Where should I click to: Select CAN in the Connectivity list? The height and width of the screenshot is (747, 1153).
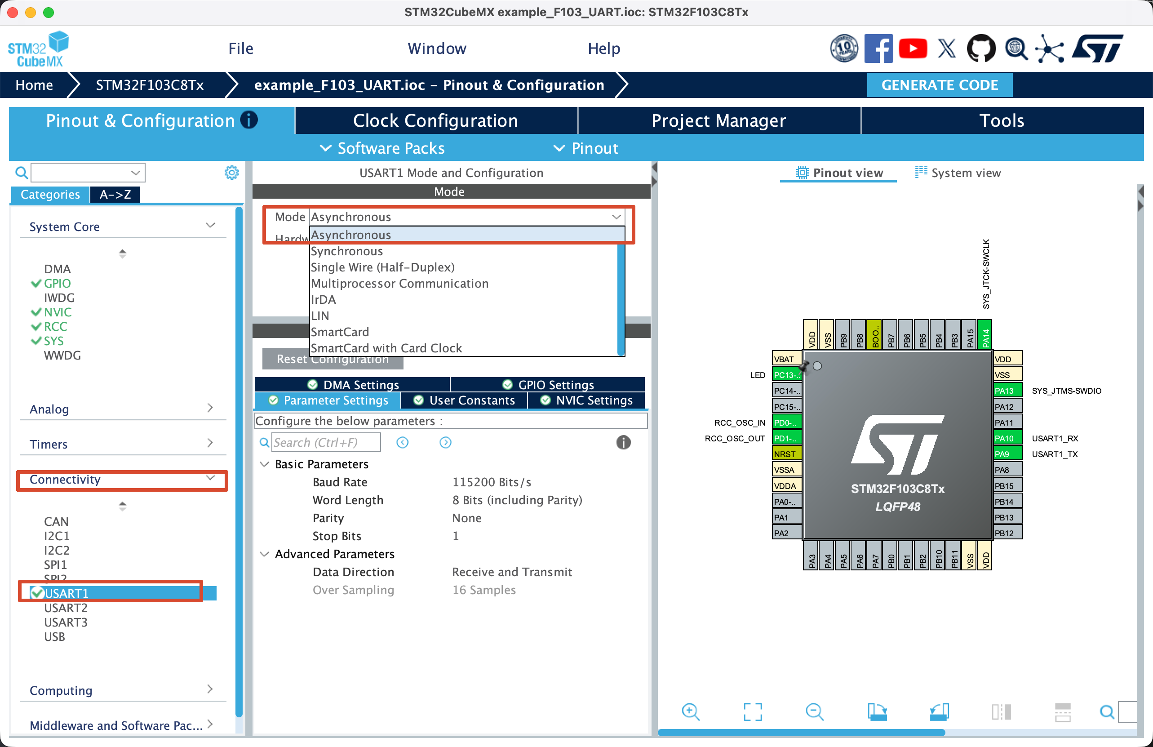click(x=56, y=522)
